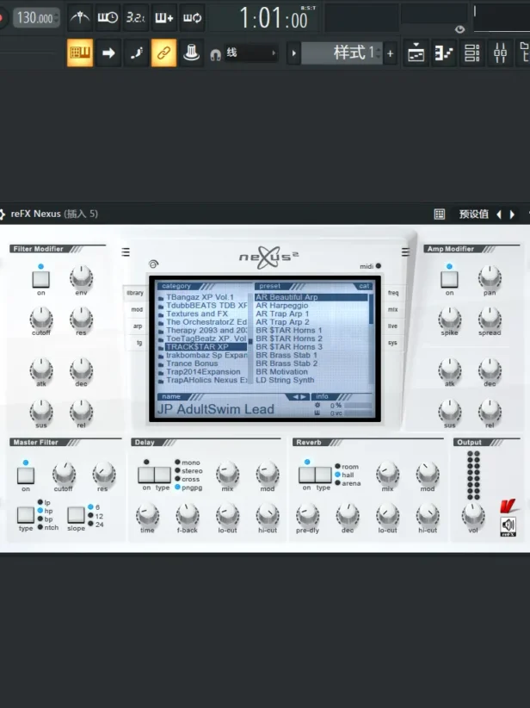The image size is (530, 708).
Task: Click the Reverb type button
Action: point(323,475)
